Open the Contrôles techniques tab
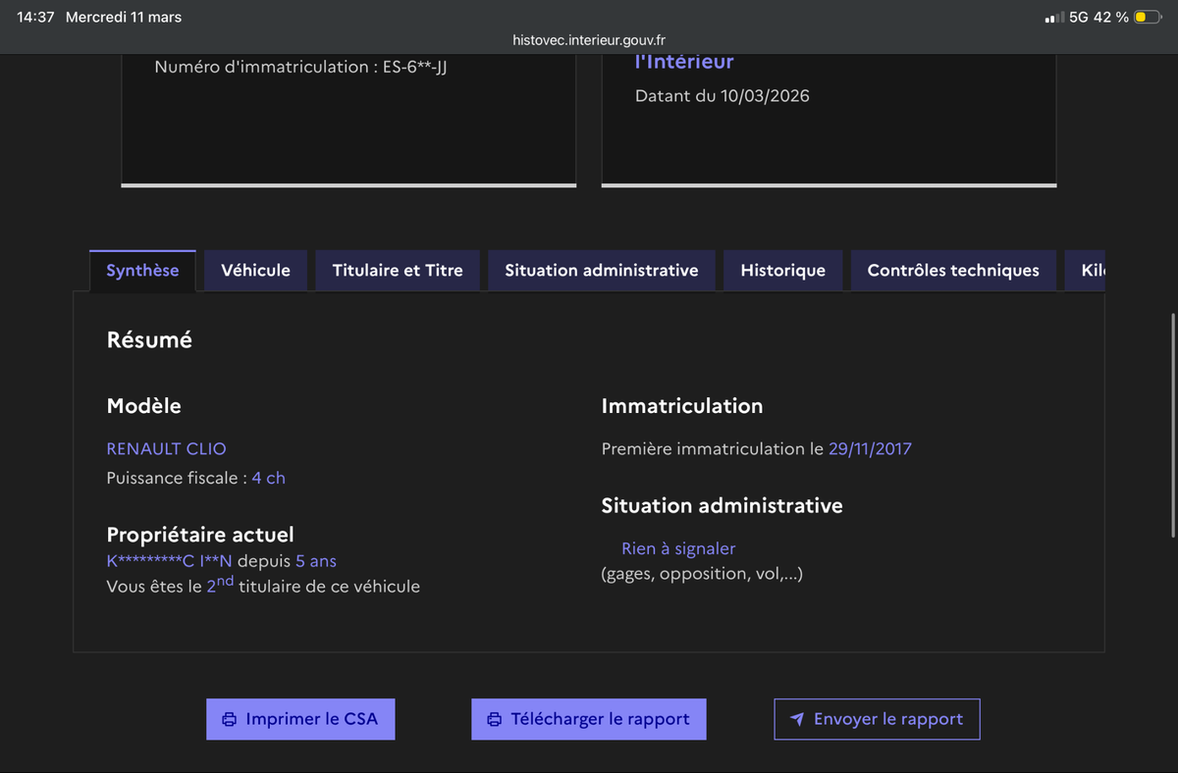The height and width of the screenshot is (773, 1178). (953, 271)
